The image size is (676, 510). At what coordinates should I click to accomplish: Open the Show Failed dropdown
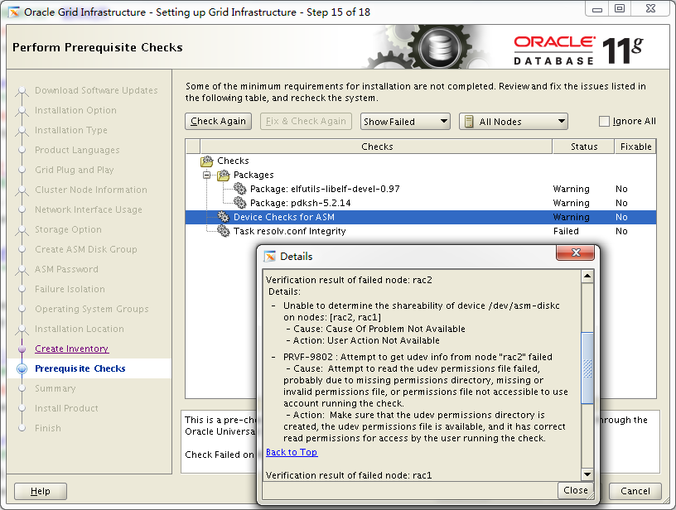(x=405, y=122)
